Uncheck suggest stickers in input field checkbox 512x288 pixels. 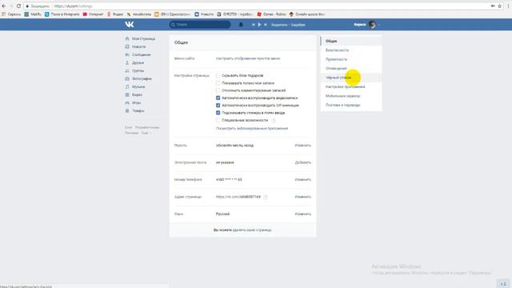pyautogui.click(x=218, y=113)
